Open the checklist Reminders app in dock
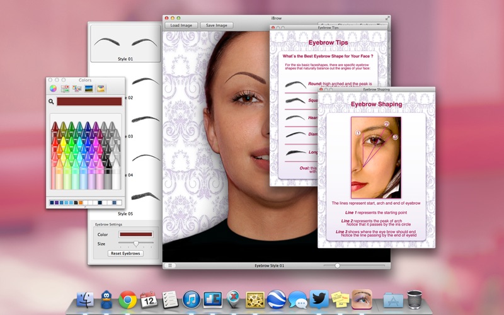 [170, 300]
